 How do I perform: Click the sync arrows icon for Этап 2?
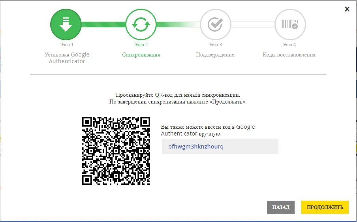141,24
